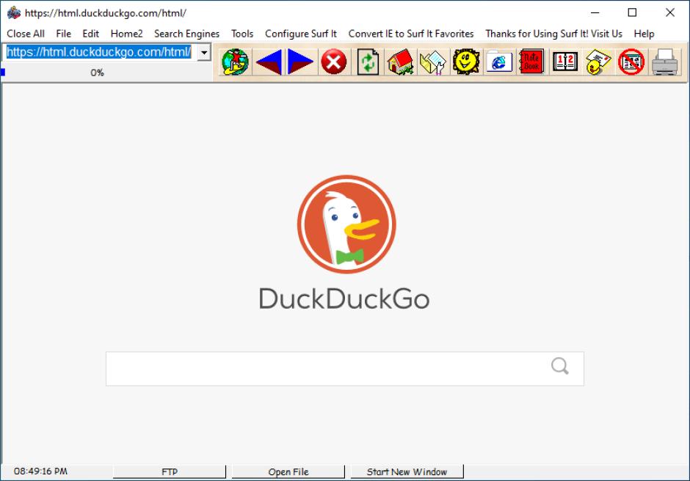The height and width of the screenshot is (481, 690).
Task: Click the Surf It application icon in title bar
Action: [14, 12]
